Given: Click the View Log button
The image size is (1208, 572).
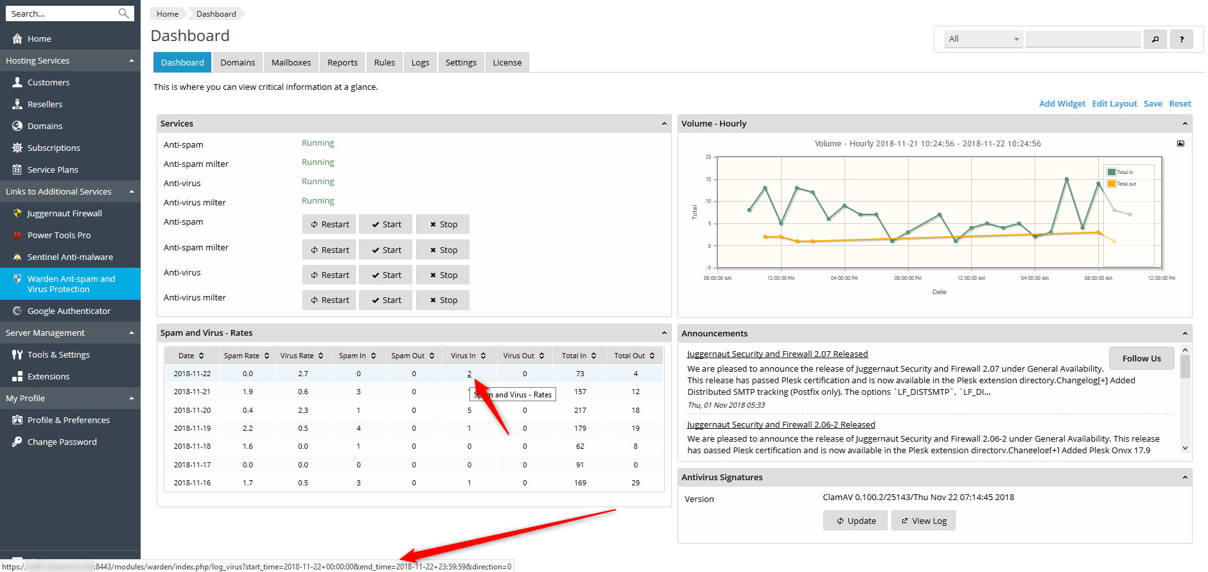Looking at the screenshot, I should pyautogui.click(x=924, y=521).
